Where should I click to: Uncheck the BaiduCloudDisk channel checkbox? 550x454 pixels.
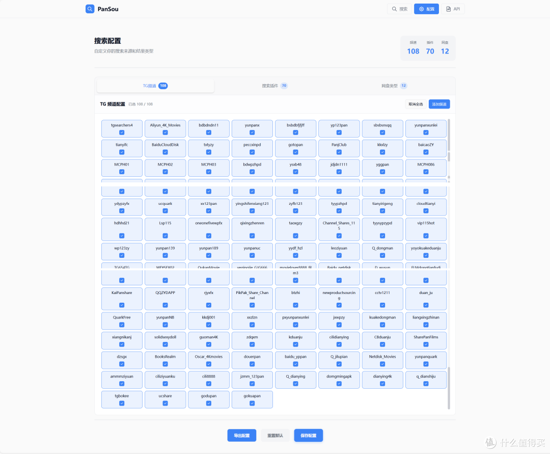pyautogui.click(x=165, y=152)
